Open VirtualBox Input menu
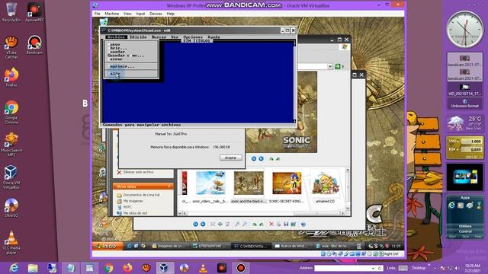 pyautogui.click(x=140, y=14)
